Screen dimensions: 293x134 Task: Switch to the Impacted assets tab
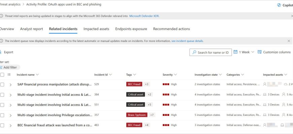point(96,29)
